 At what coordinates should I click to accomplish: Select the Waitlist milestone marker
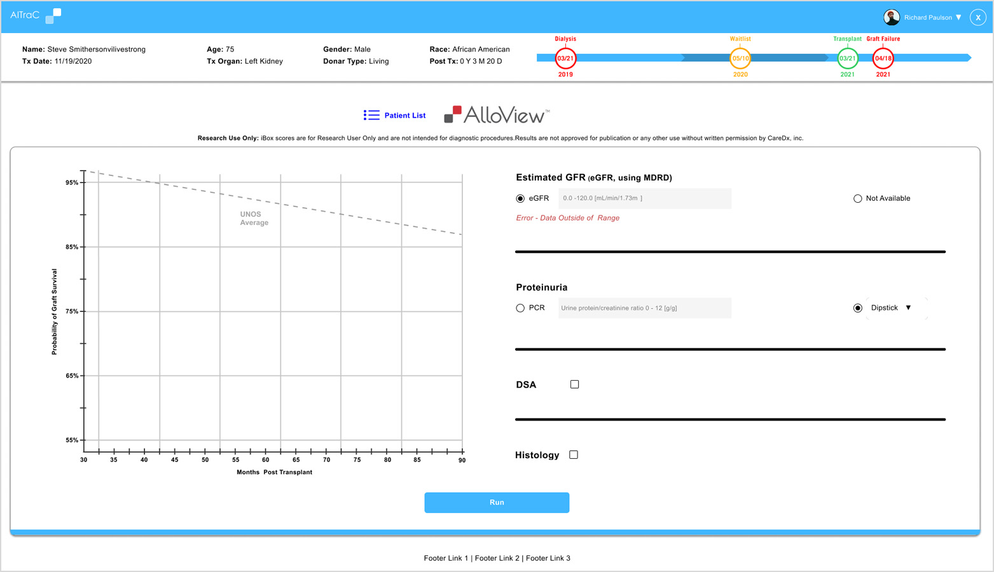(740, 57)
